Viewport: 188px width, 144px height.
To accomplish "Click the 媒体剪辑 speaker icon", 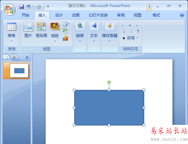I will click(x=109, y=26).
